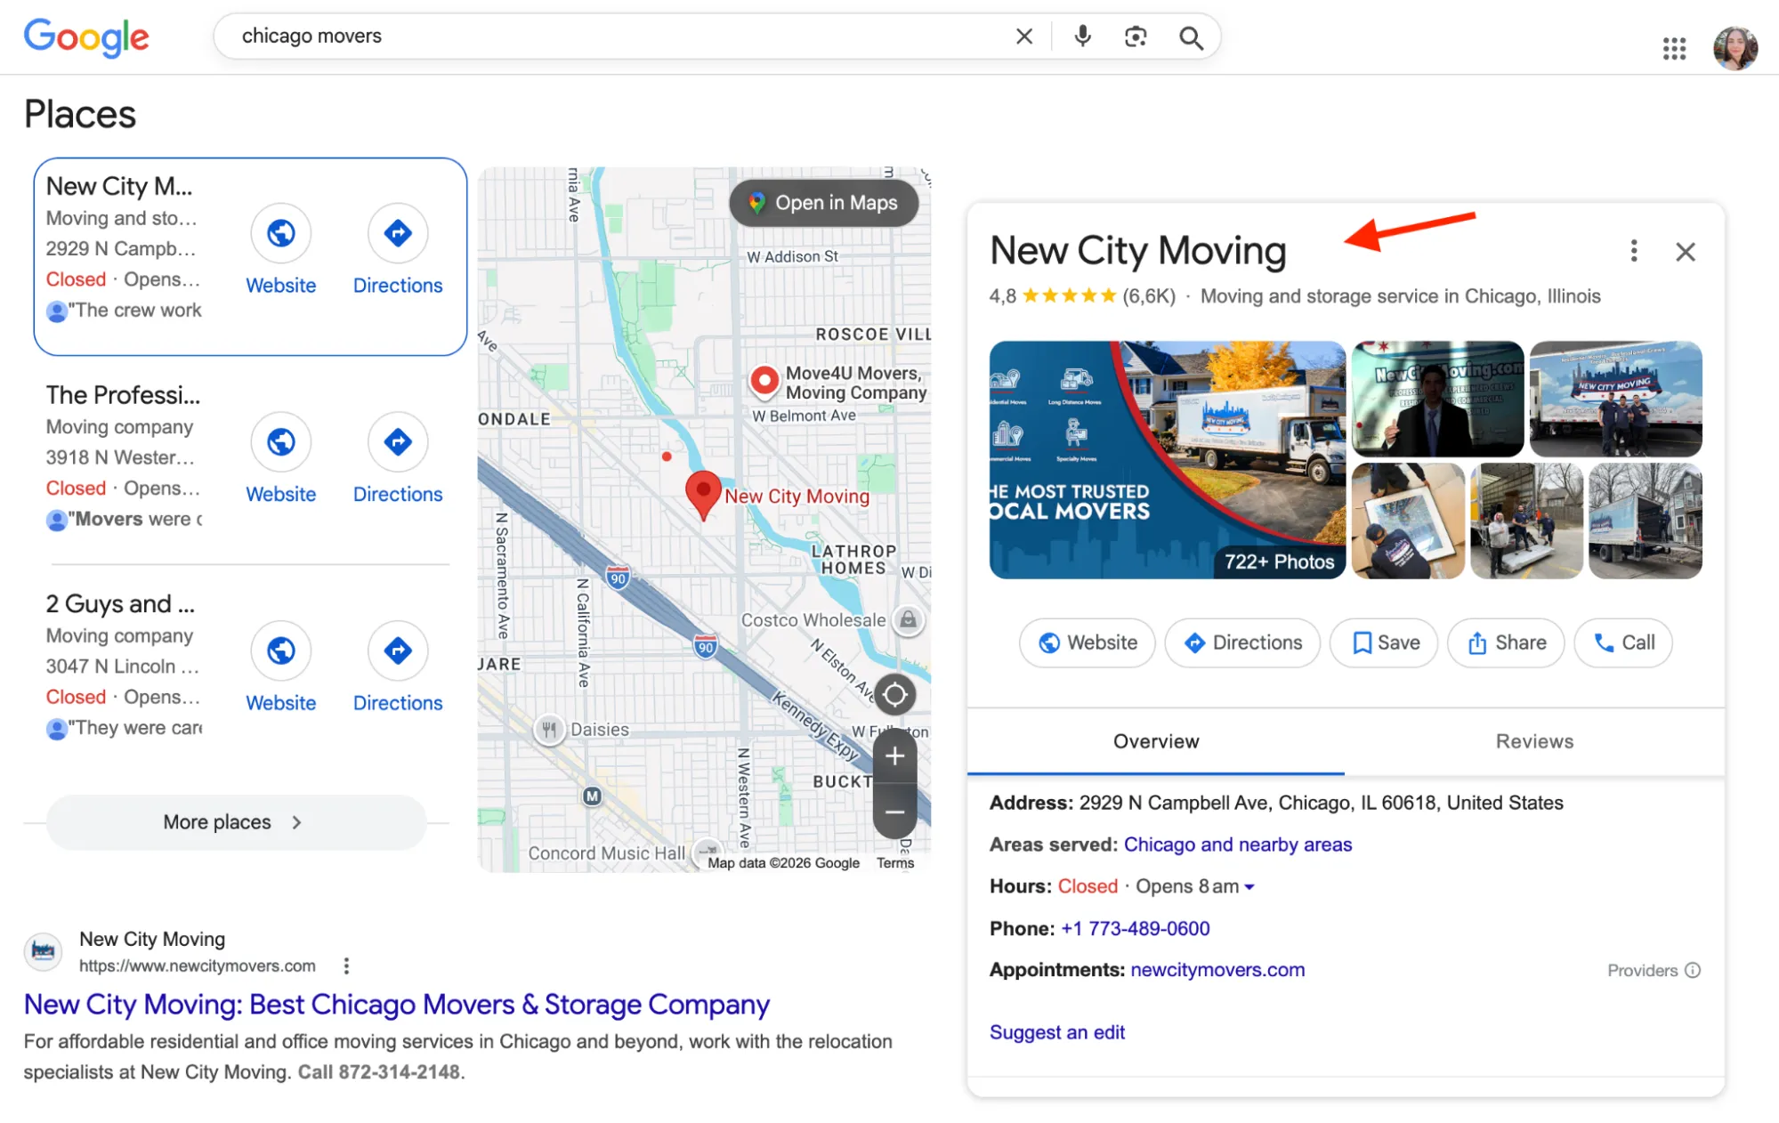Click the red New City Moving map pin

point(703,493)
